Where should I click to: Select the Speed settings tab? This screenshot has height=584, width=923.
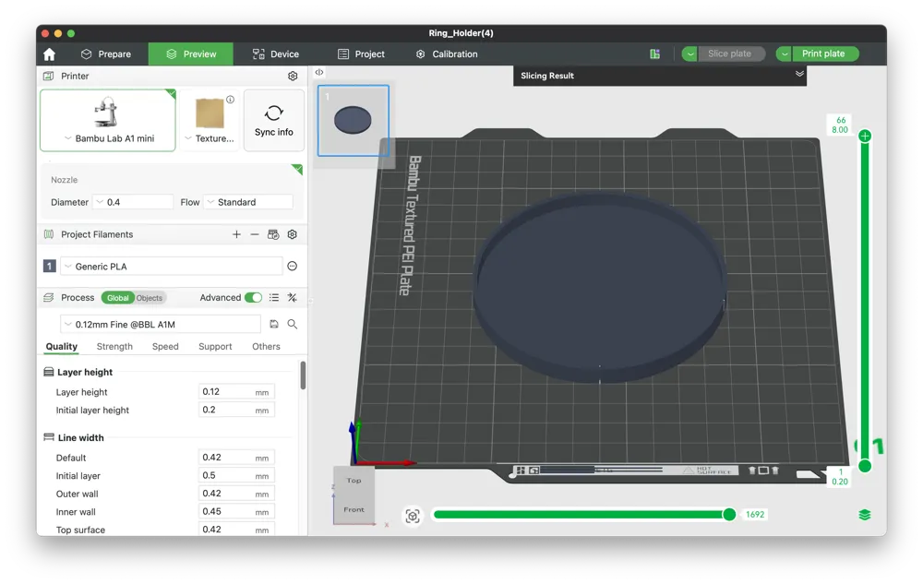(x=165, y=346)
